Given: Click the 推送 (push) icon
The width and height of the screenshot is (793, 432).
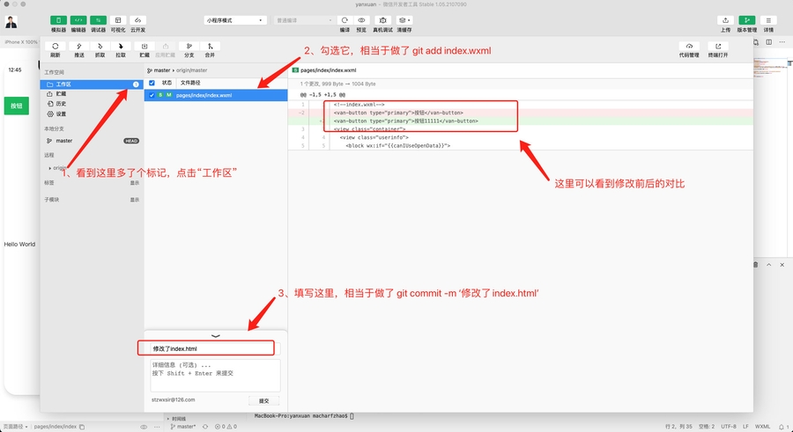Looking at the screenshot, I should 79,47.
